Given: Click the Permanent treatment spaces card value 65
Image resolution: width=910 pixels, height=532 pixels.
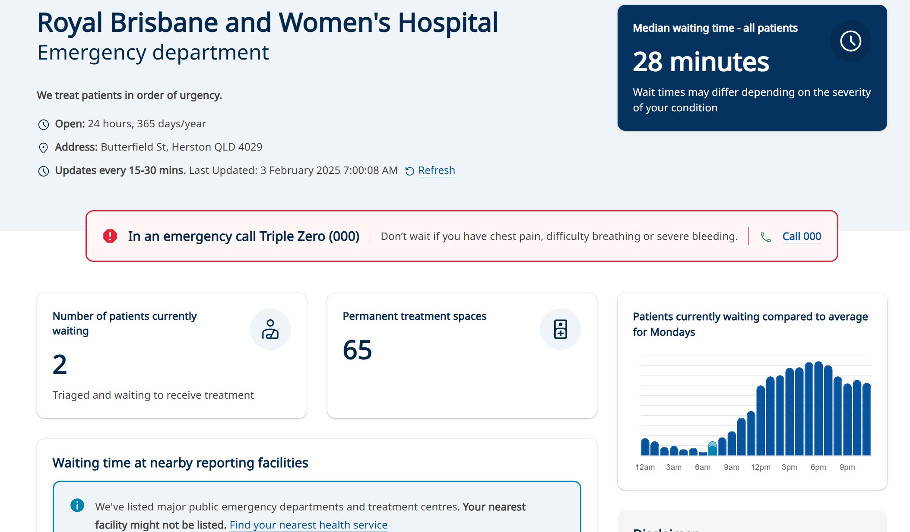Looking at the screenshot, I should click(357, 349).
